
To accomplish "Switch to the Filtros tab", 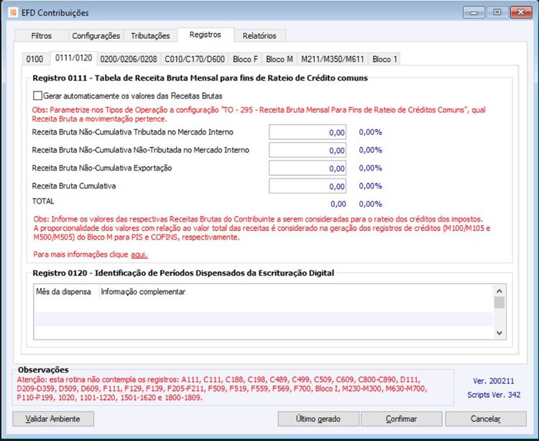I will pyautogui.click(x=41, y=36).
